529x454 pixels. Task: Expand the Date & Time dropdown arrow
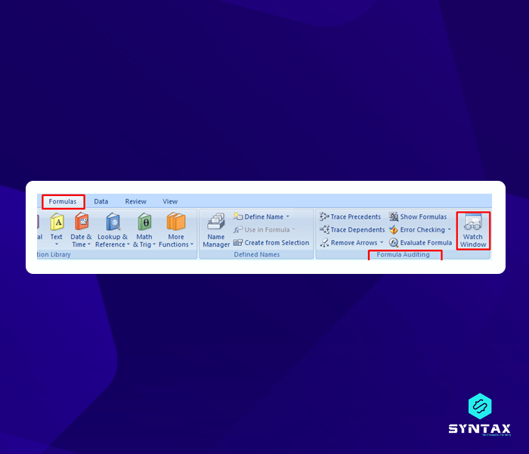[x=89, y=244]
